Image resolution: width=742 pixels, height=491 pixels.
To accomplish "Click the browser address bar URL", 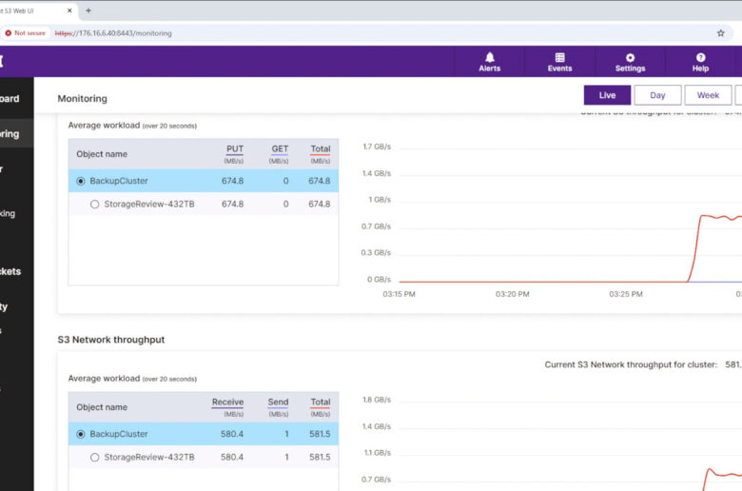I will 113,33.
